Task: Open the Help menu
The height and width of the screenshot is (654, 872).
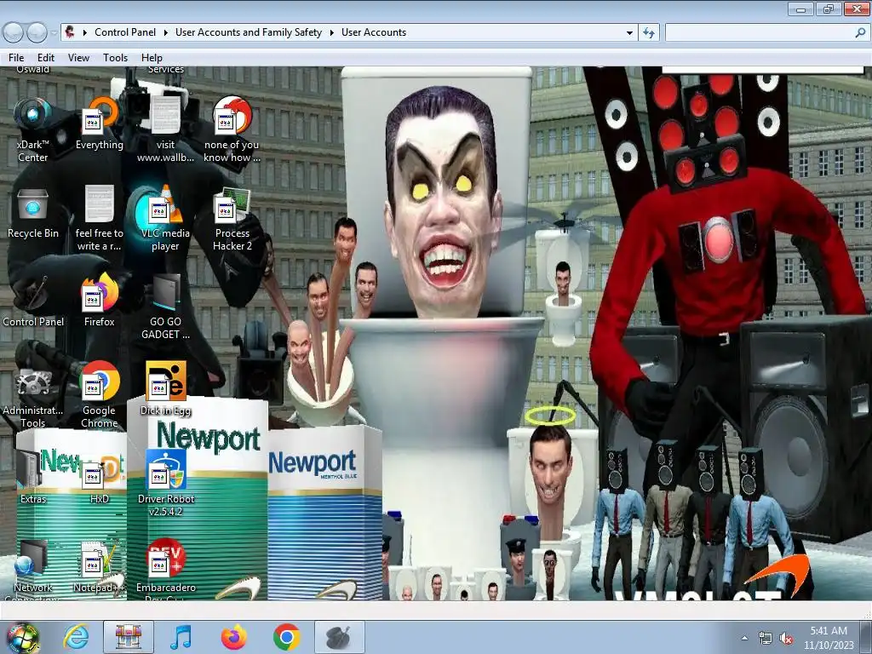Action: point(152,57)
